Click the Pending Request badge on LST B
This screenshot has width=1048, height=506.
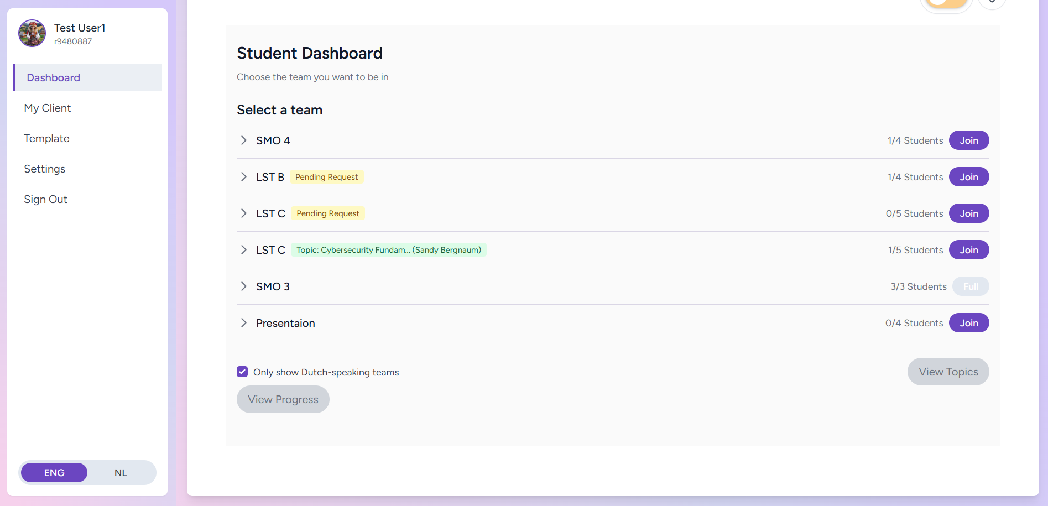[x=326, y=177]
